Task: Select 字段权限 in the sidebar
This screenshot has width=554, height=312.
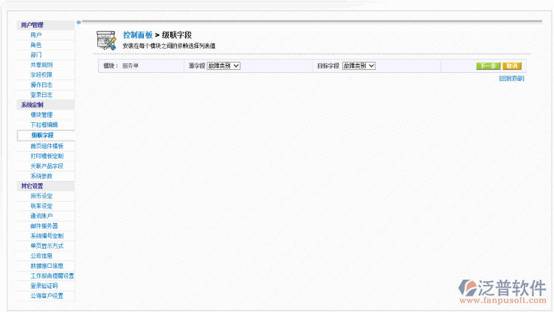Action: (x=41, y=74)
